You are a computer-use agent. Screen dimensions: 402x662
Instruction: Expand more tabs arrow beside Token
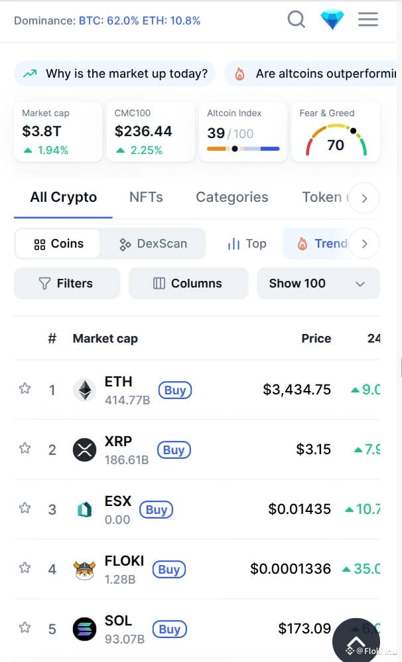[364, 198]
